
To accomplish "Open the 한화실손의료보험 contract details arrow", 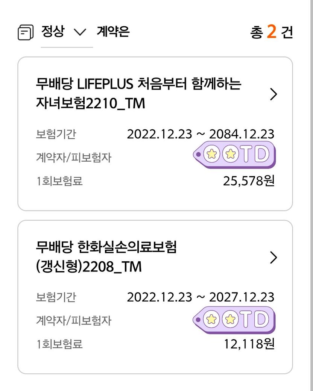I will pos(273,257).
